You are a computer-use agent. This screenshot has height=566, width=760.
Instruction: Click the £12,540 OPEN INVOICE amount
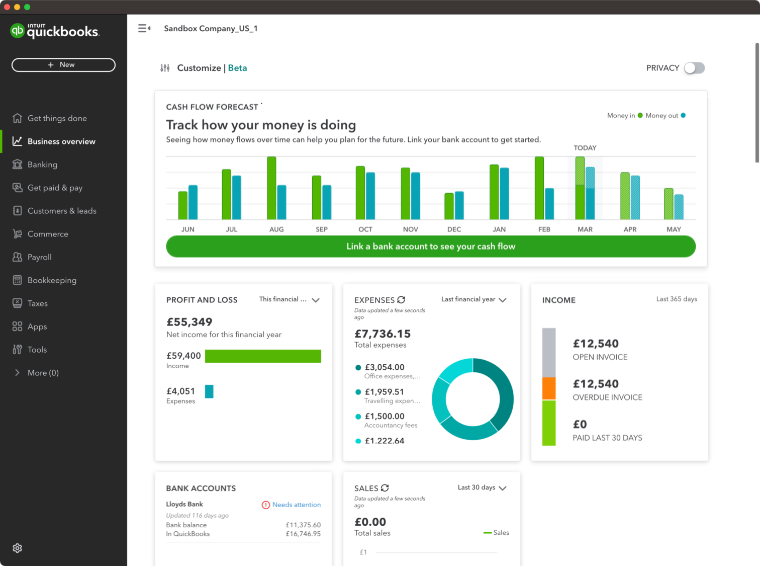tap(596, 344)
